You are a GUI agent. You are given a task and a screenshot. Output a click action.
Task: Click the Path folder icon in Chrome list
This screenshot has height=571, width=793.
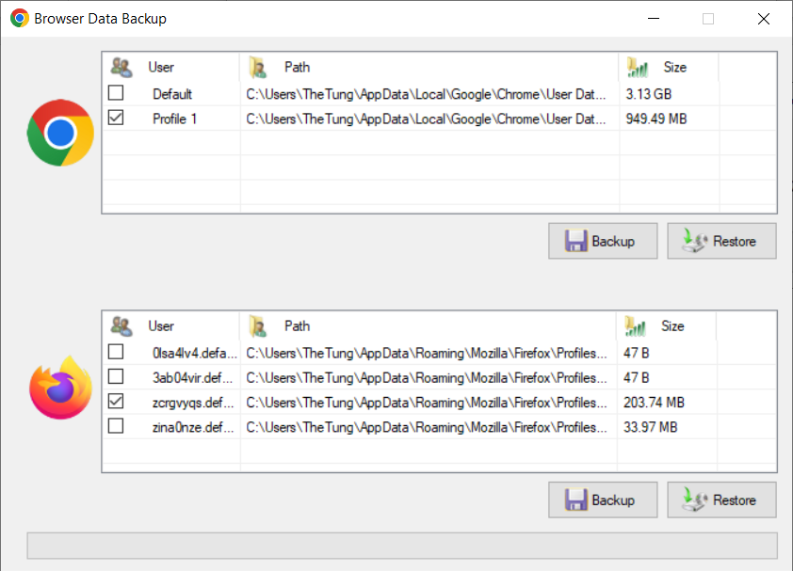[257, 67]
